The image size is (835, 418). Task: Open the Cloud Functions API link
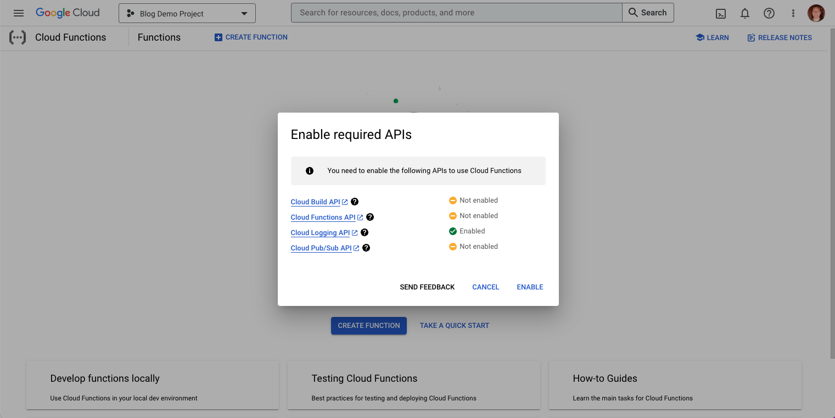point(327,217)
